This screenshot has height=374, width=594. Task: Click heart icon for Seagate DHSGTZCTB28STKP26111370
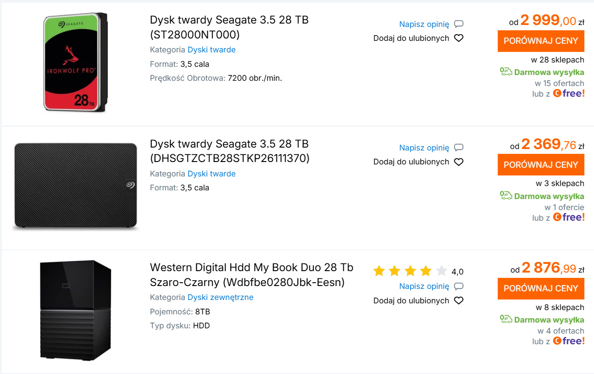tap(459, 162)
